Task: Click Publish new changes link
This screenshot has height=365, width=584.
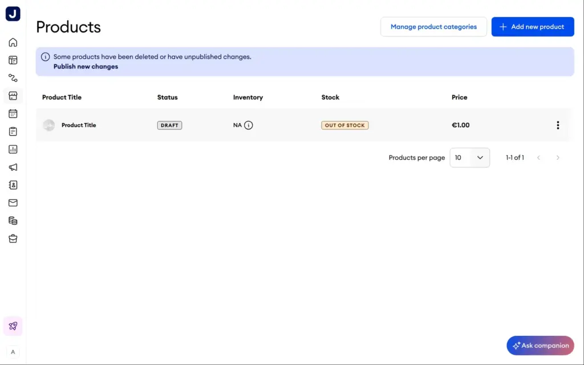Action: click(86, 67)
